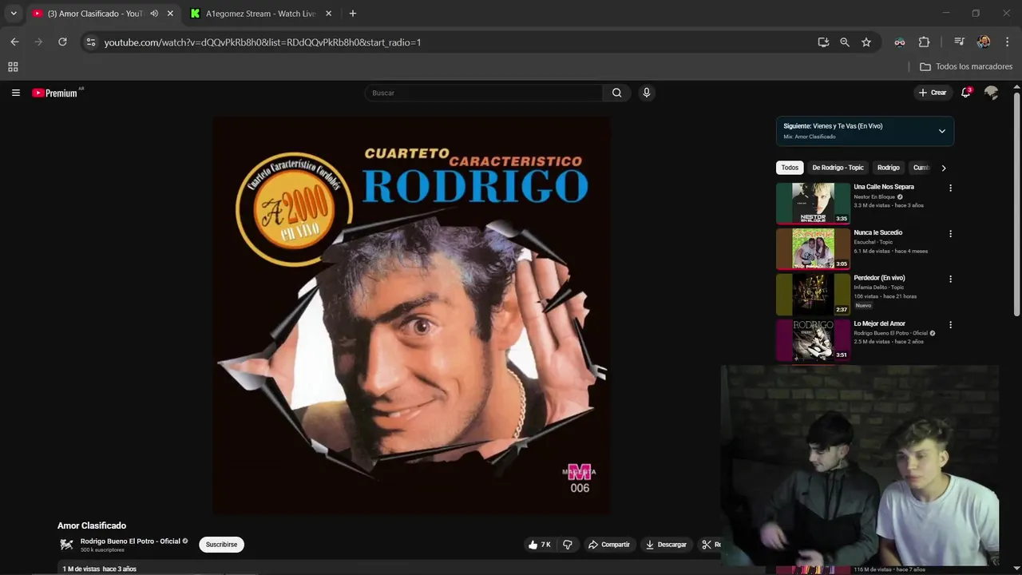Open the glasses-face extension icon
This screenshot has width=1022, height=575.
pyautogui.click(x=900, y=42)
